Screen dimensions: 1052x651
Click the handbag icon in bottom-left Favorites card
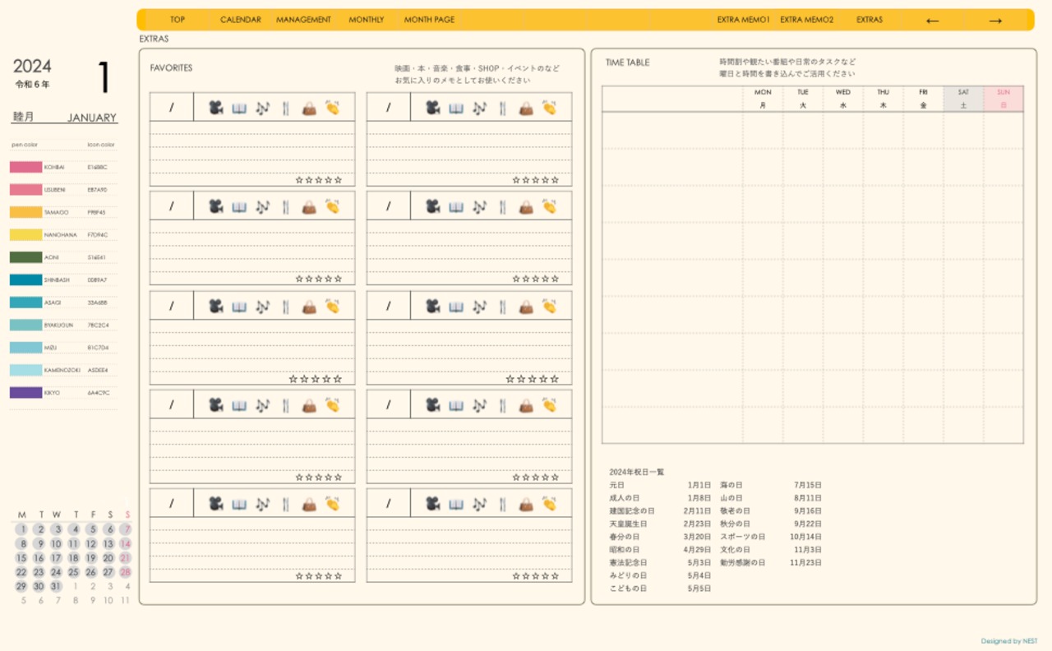coord(309,504)
